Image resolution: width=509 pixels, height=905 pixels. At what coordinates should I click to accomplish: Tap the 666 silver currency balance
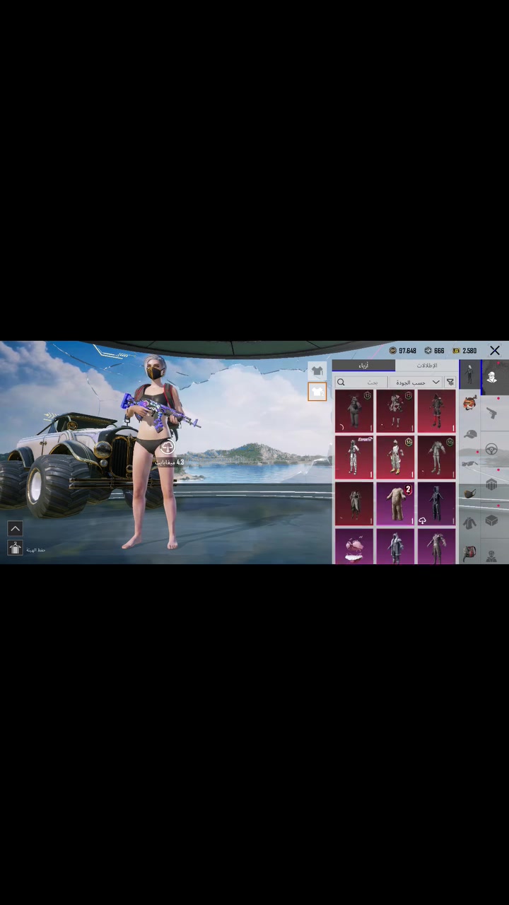pos(434,350)
